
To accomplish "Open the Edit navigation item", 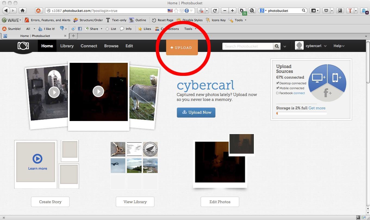I will (x=129, y=46).
